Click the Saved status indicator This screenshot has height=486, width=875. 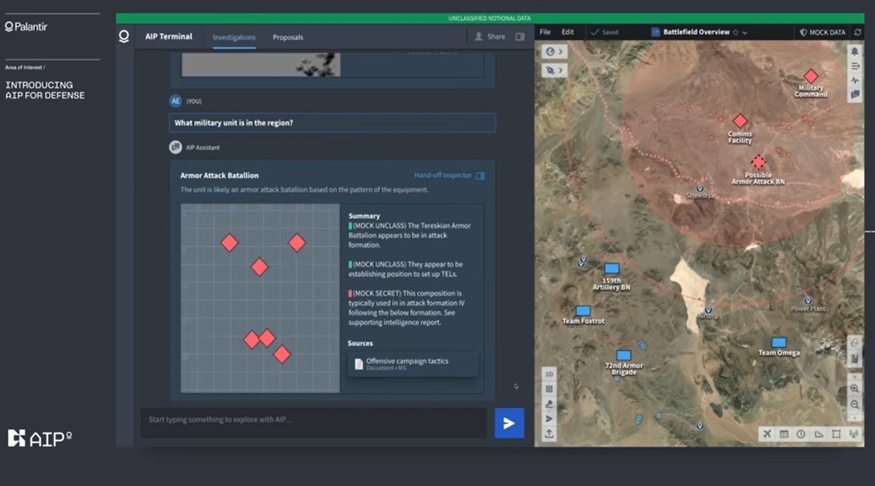coord(604,32)
